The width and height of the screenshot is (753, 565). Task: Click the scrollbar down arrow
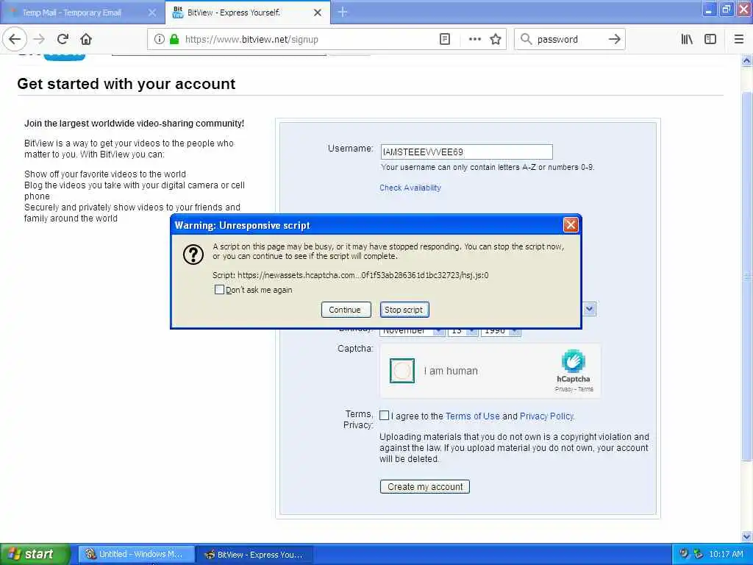747,536
